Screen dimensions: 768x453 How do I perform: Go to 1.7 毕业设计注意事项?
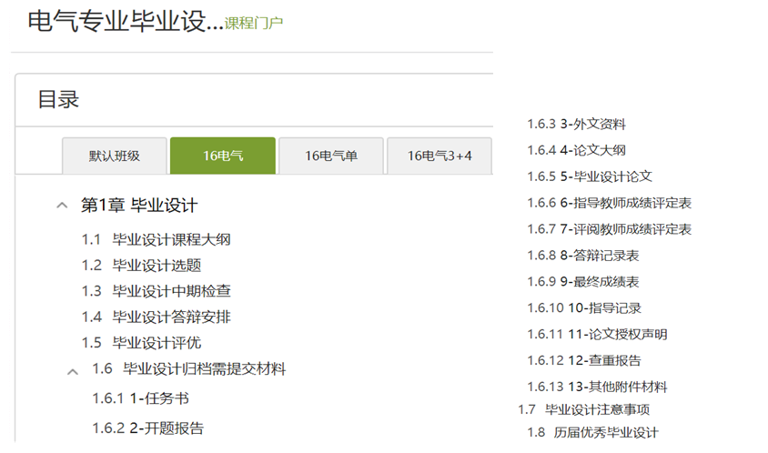coord(583,409)
